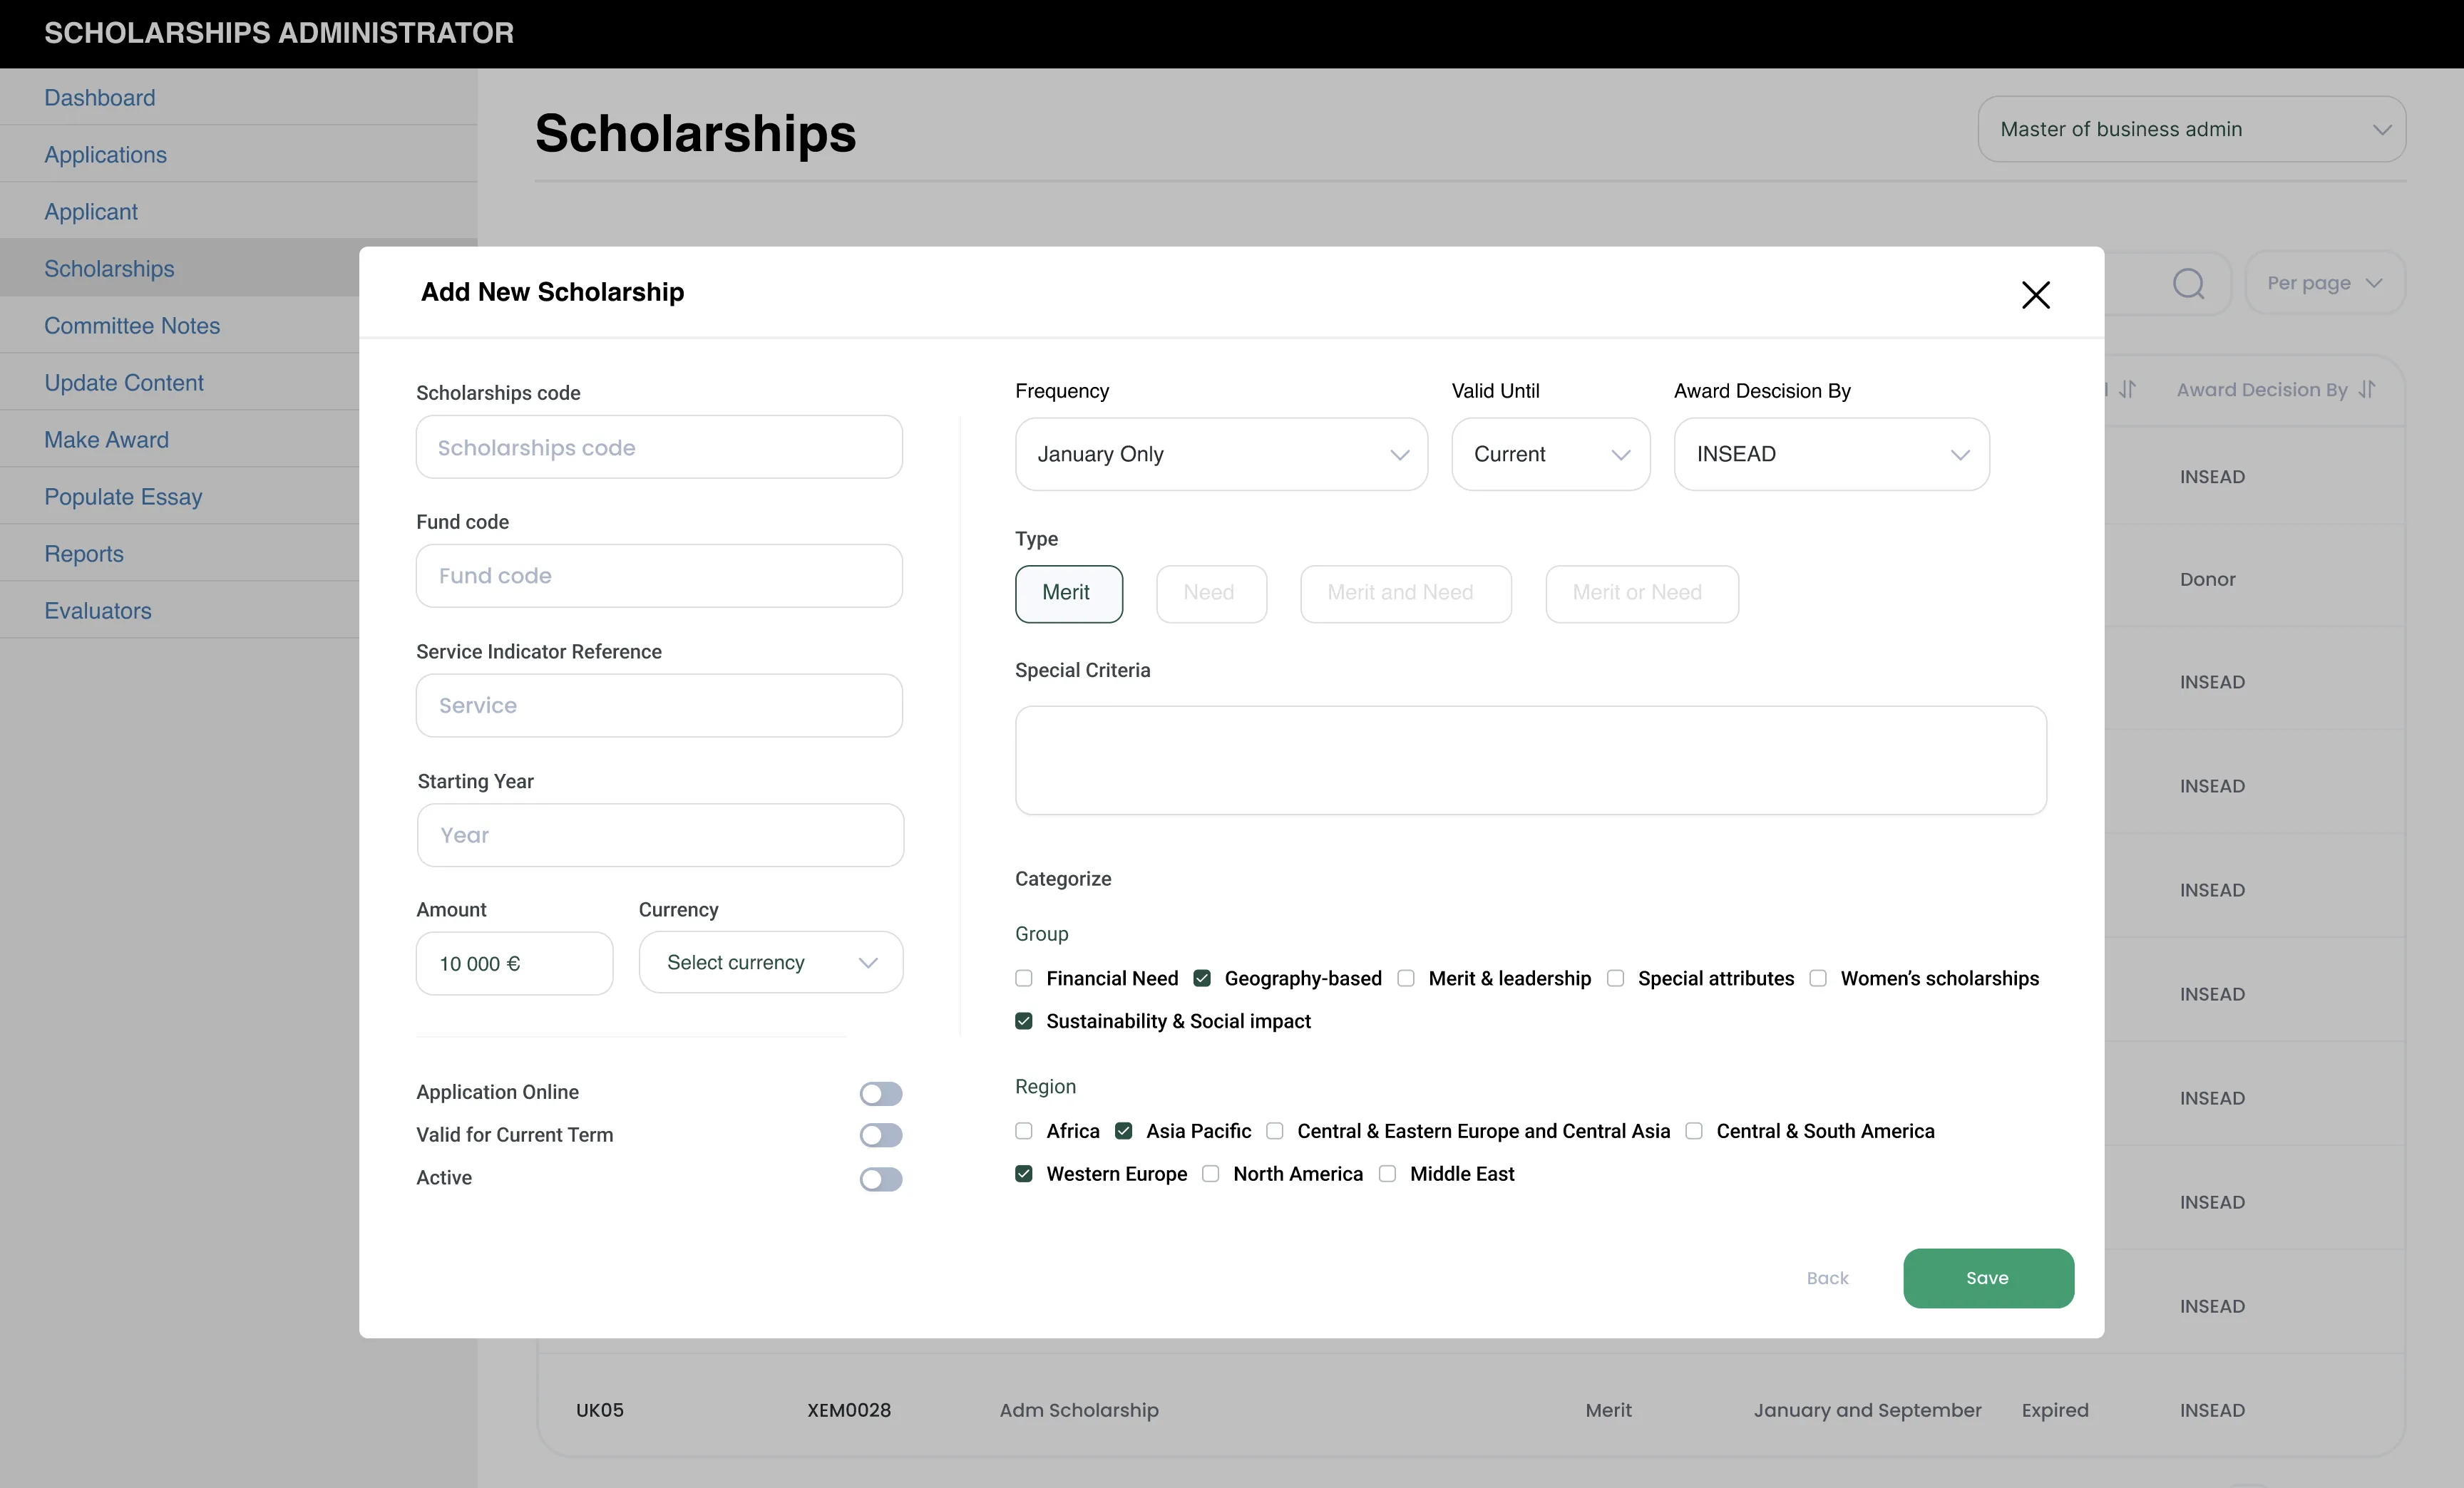Click the Valid Until chevron arrow
This screenshot has width=2464, height=1488.
1620,455
